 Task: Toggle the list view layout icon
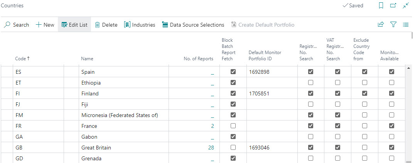pyautogui.click(x=405, y=25)
